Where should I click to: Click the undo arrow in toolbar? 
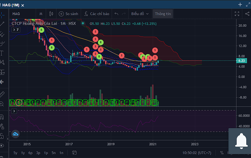coord(116,14)
